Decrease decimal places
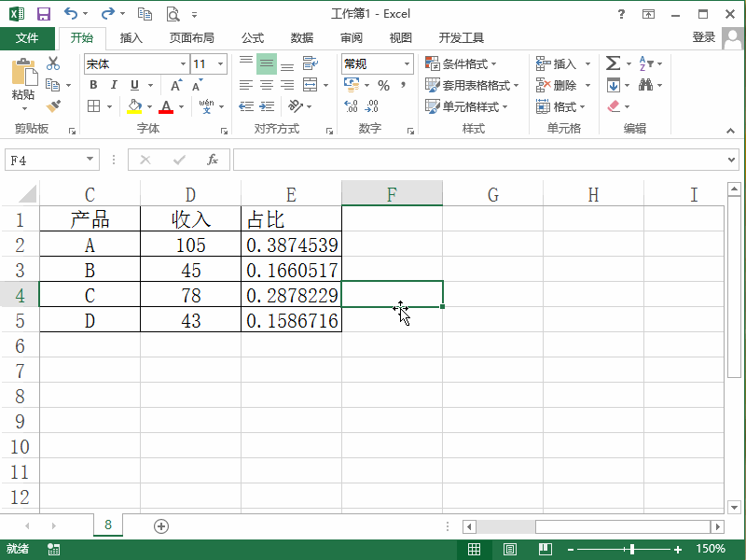Image resolution: width=746 pixels, height=560 pixels. 371,106
